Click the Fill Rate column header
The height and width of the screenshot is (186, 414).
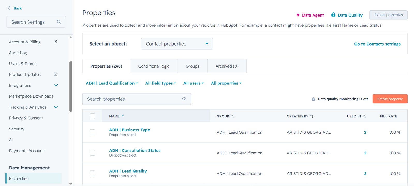click(388, 116)
